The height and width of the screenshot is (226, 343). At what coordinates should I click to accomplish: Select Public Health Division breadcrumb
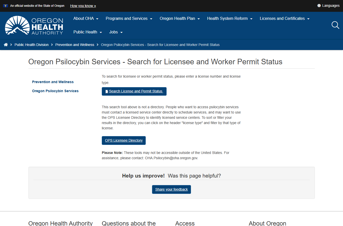pyautogui.click(x=31, y=45)
